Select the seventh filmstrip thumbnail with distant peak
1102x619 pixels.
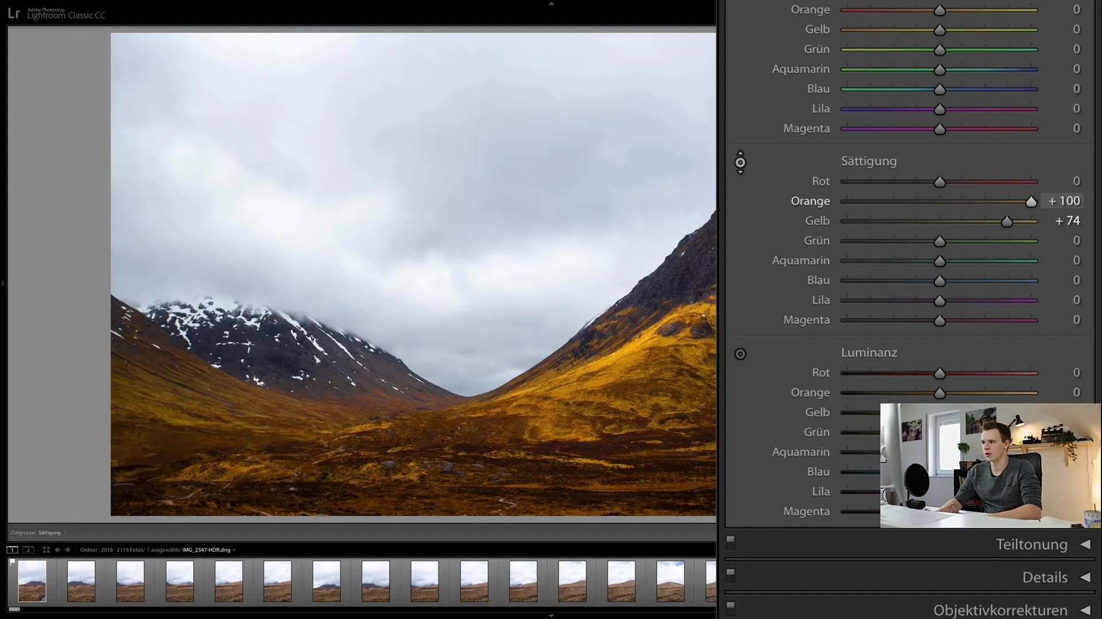(x=327, y=581)
